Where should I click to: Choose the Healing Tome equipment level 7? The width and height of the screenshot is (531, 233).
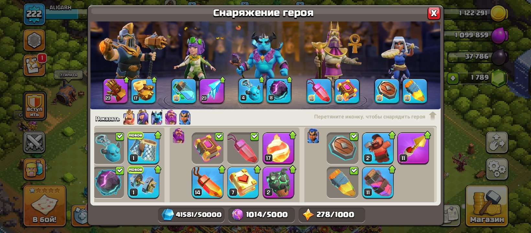(x=243, y=182)
